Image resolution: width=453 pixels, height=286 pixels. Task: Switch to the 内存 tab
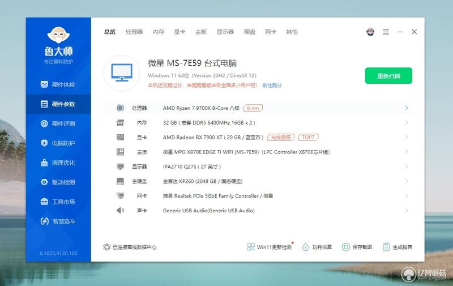(159, 32)
